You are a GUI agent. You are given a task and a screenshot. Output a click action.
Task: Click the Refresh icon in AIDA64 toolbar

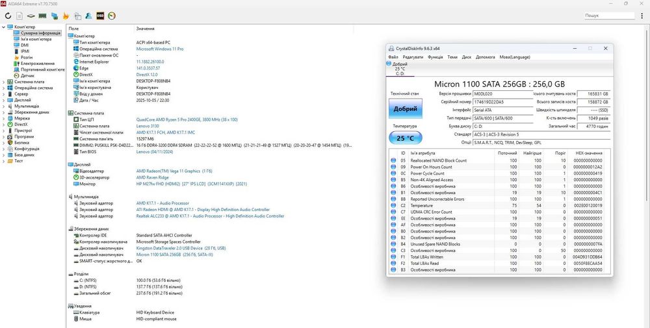tap(8, 16)
